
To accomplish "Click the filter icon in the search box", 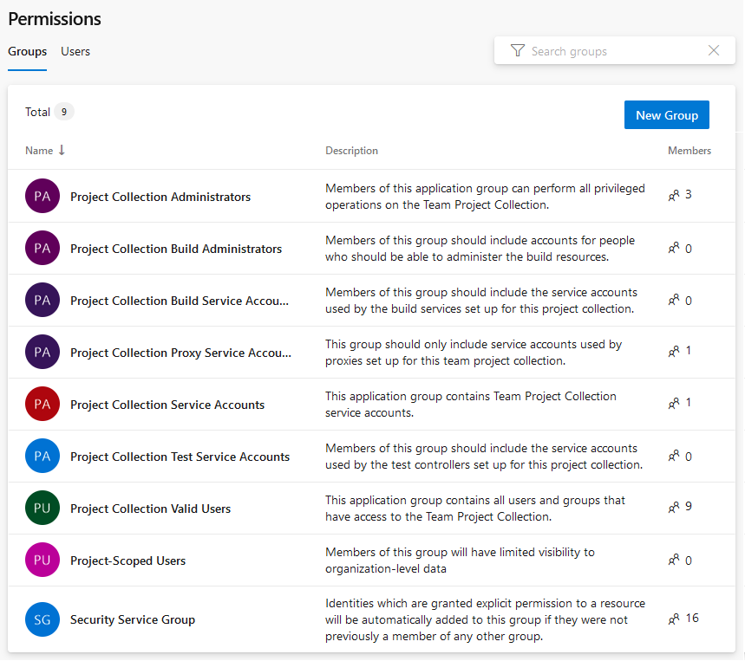I will [517, 50].
